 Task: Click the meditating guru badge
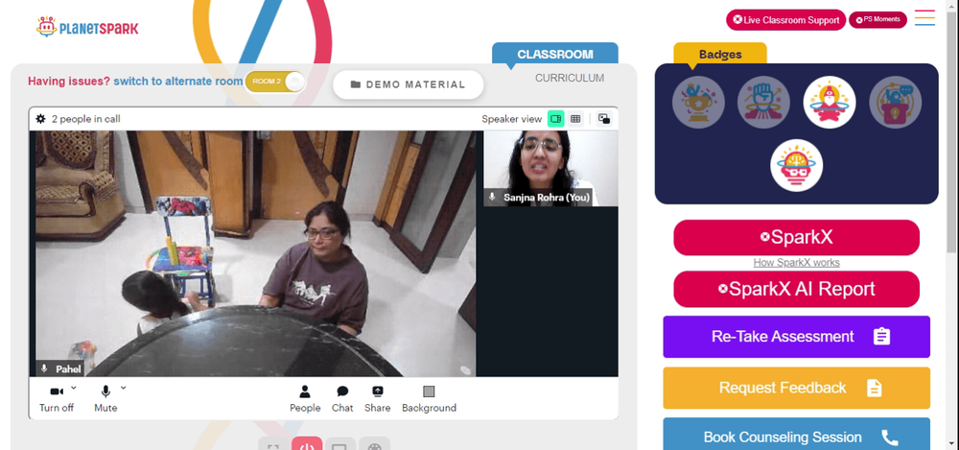830,103
